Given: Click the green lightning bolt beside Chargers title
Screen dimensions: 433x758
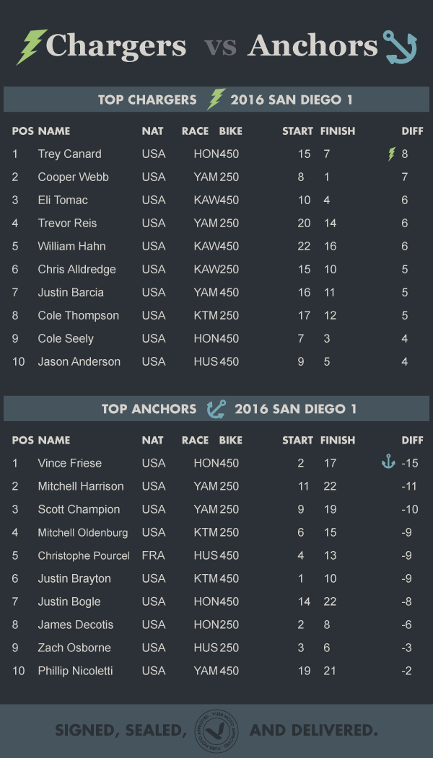Looking at the screenshot, I should tap(32, 47).
